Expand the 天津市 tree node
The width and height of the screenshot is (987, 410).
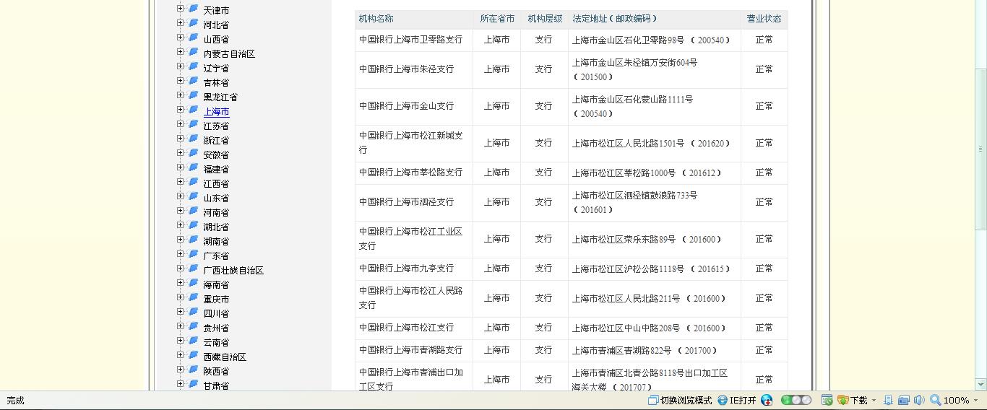(x=181, y=9)
